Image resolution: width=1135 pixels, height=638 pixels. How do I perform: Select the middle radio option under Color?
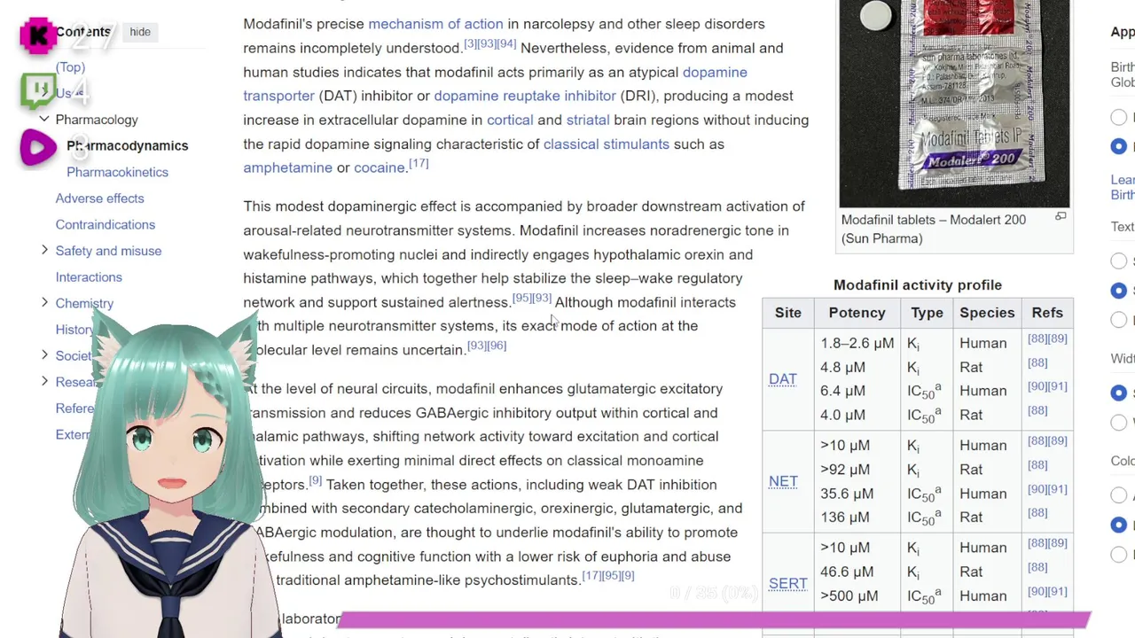[x=1119, y=525]
